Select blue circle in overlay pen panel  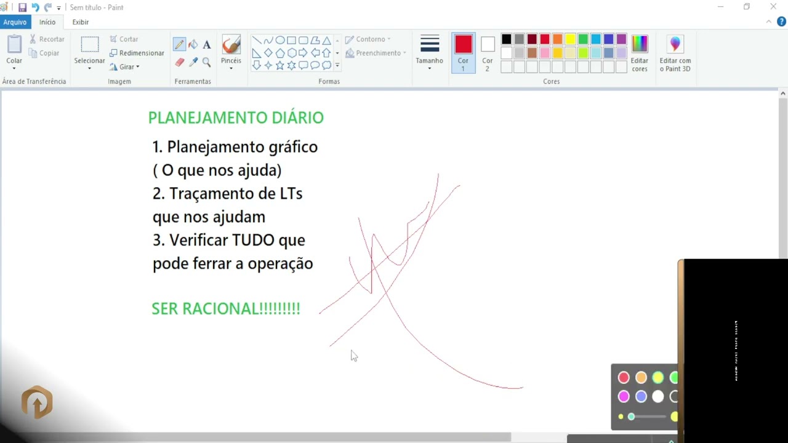click(641, 397)
